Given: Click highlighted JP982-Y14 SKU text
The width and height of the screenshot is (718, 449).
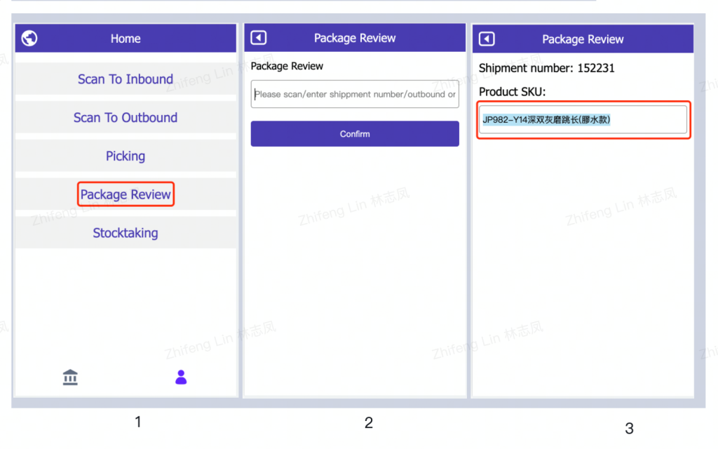Looking at the screenshot, I should point(546,119).
